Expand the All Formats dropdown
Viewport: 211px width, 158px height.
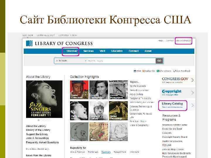[71, 61]
